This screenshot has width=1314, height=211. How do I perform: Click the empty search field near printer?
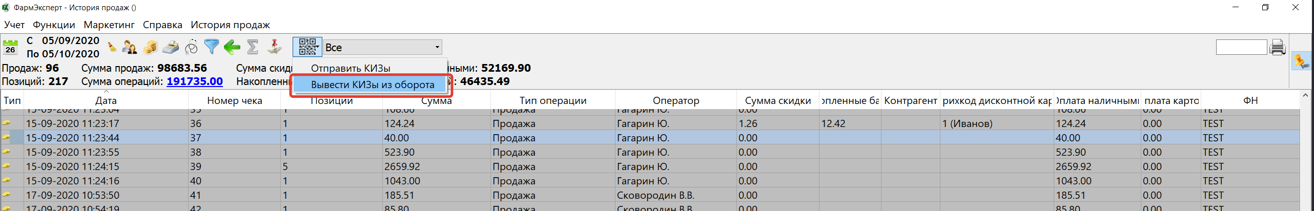click(1241, 47)
